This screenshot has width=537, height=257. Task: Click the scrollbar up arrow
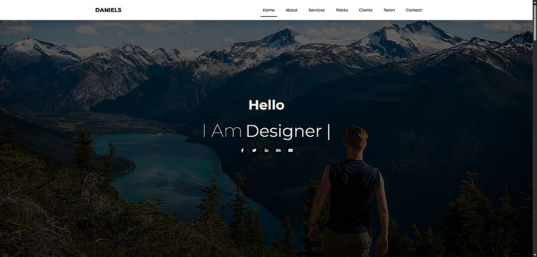[535, 2]
